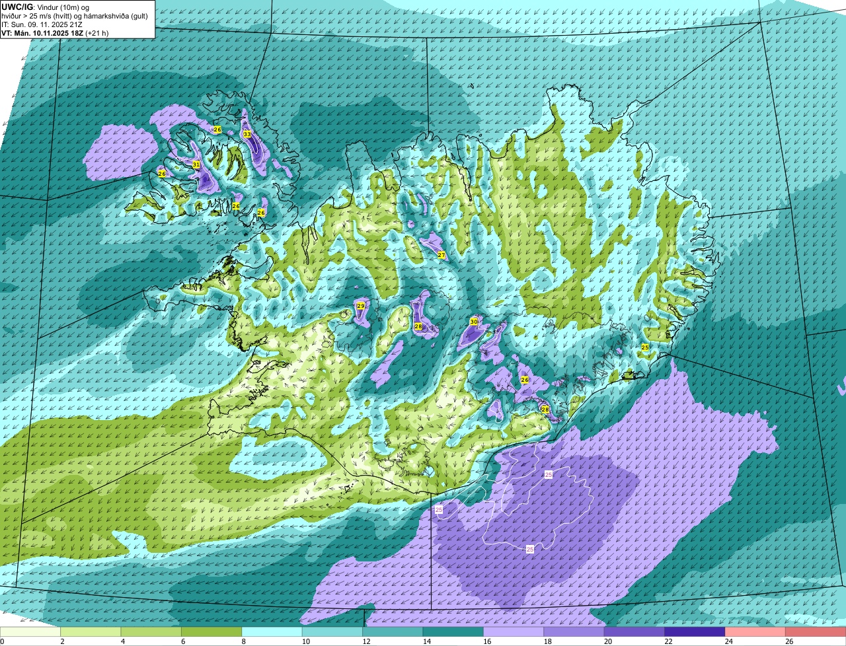Click the 'VT: Mán. 10.11.2025 18Z (+21 h)' line

coord(55,33)
